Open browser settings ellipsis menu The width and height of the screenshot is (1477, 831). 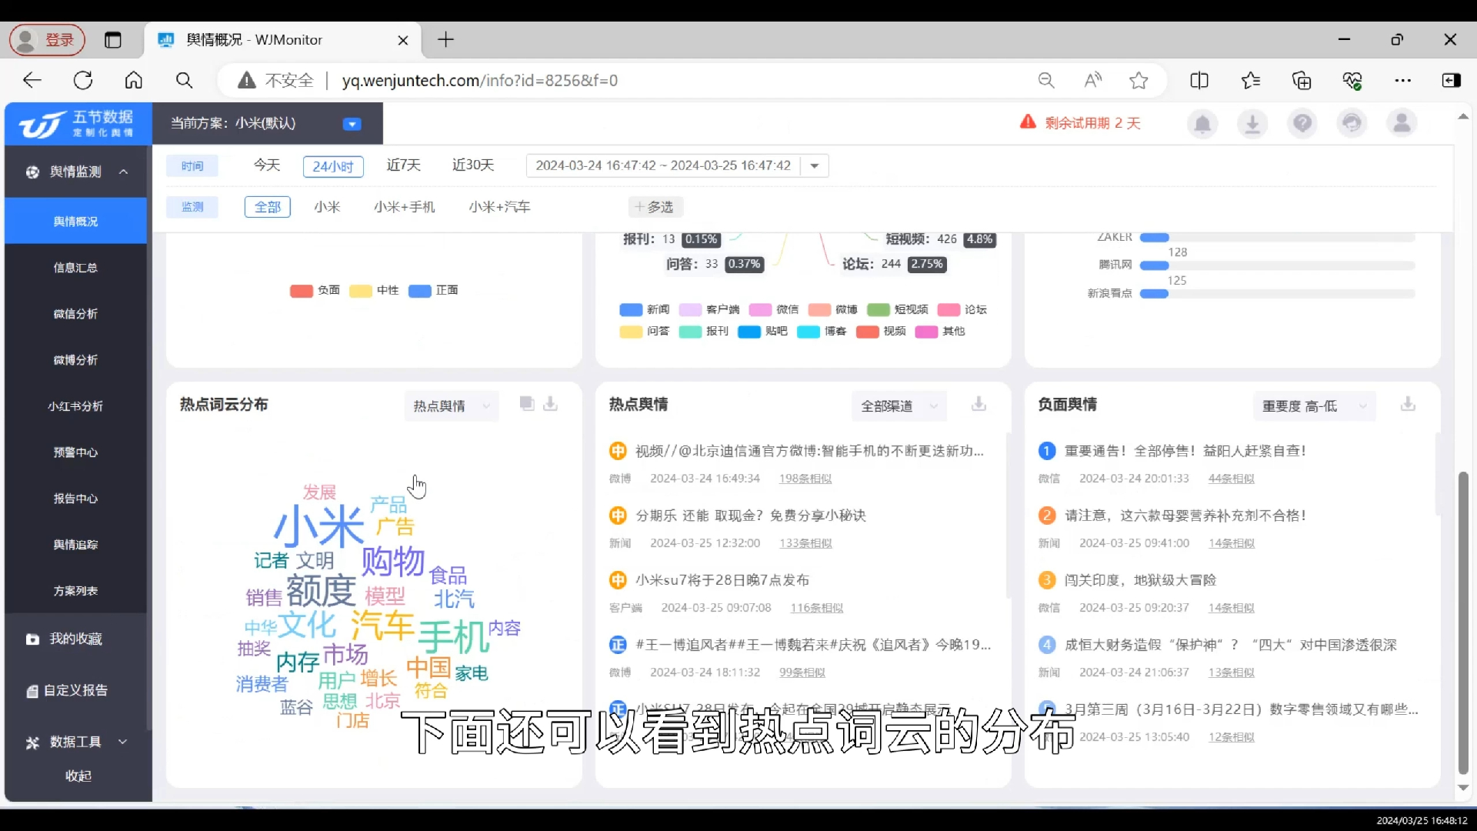pyautogui.click(x=1403, y=80)
